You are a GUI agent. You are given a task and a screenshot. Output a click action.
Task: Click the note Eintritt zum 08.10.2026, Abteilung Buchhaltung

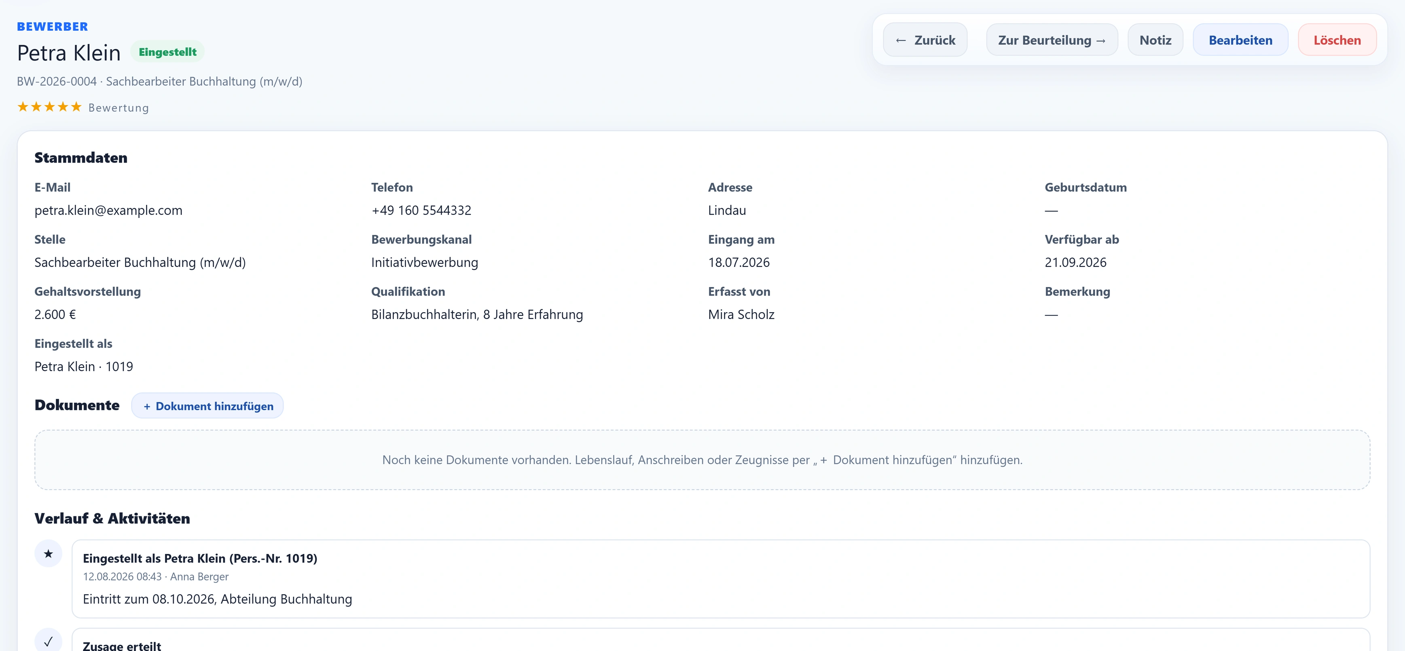click(x=218, y=599)
